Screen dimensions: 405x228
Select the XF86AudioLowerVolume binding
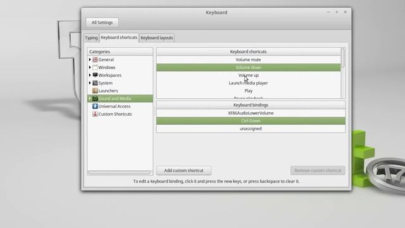pyautogui.click(x=251, y=113)
